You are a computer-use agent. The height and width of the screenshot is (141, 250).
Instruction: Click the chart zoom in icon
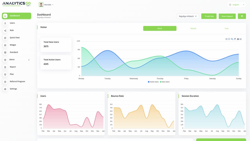(x=226, y=39)
